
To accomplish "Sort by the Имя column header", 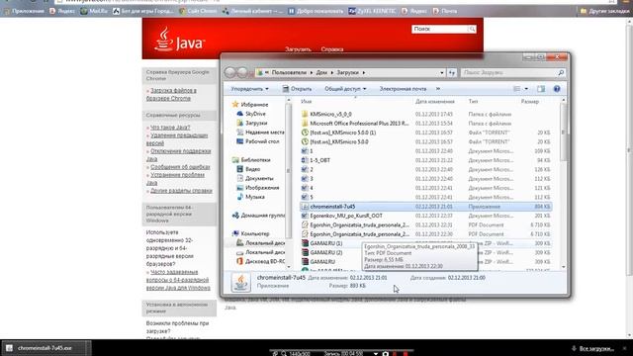I will coord(307,102).
